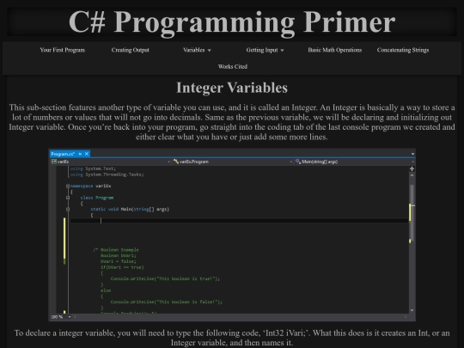Click the editor scrollbar up arrow
464x348 pixels.
412,175
